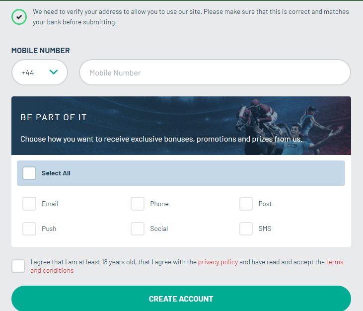Tick the SMS contact checkbox

click(x=246, y=229)
